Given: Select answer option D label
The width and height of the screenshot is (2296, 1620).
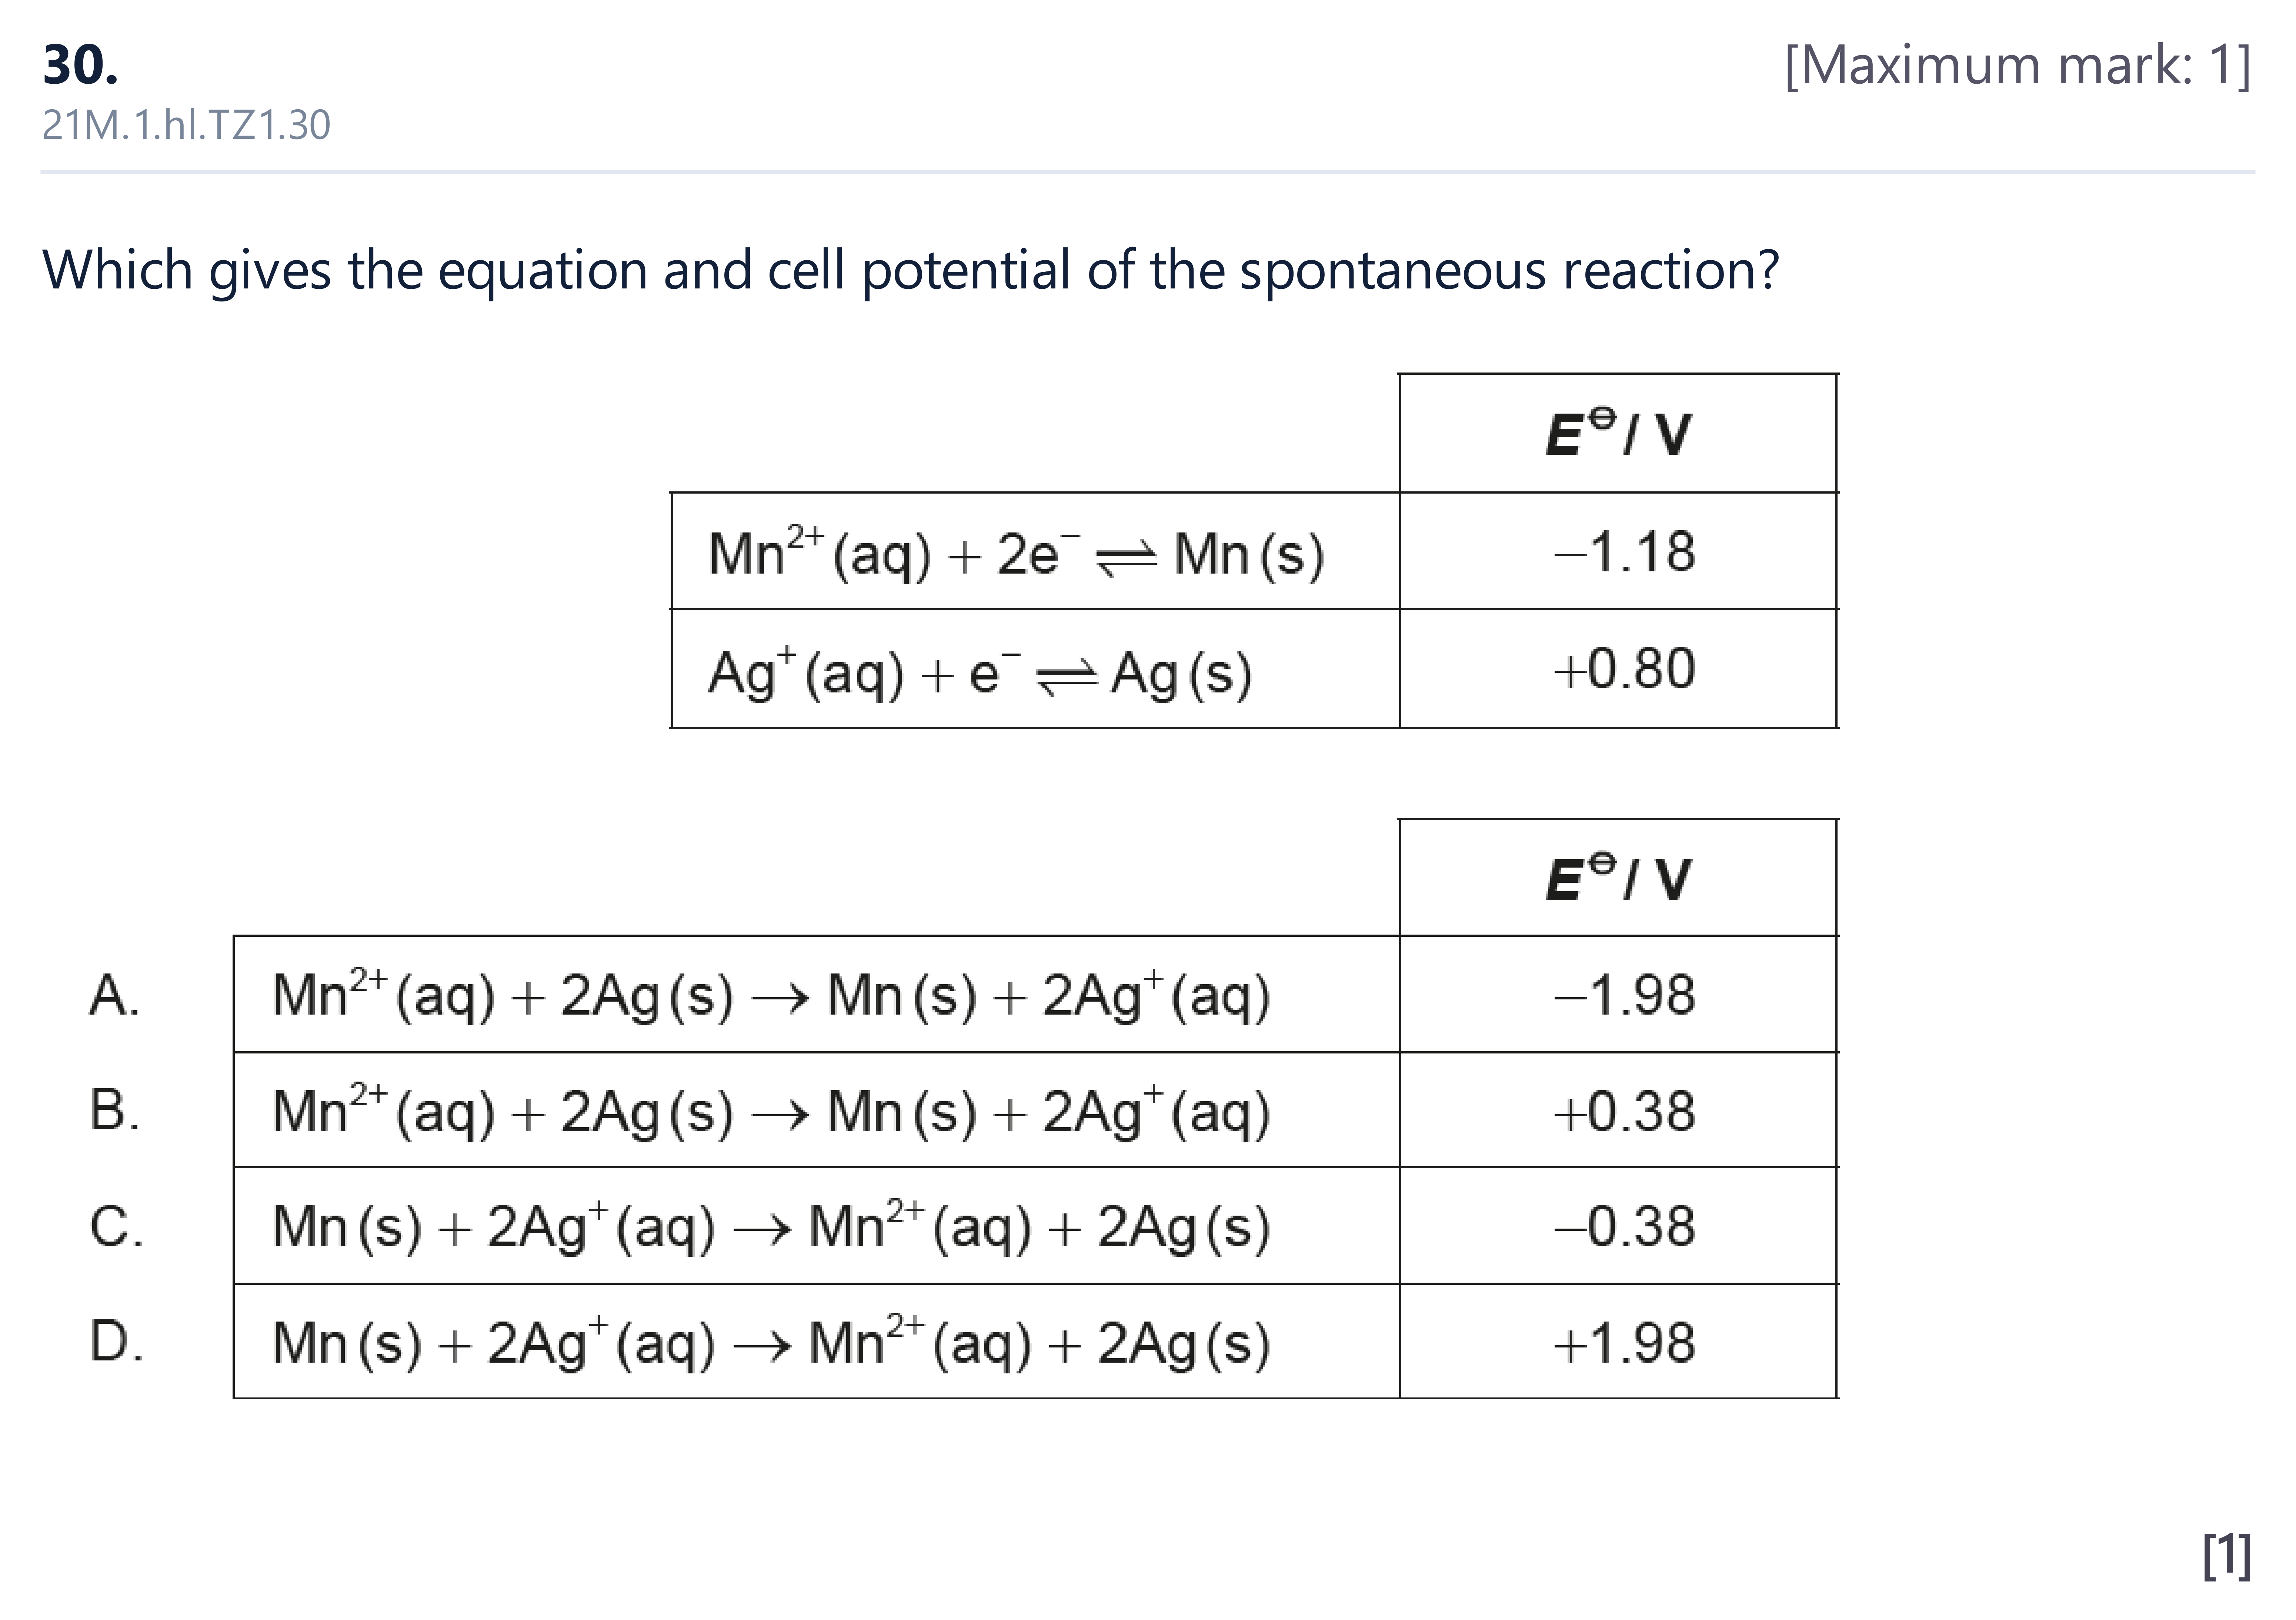Looking at the screenshot, I should (116, 1341).
